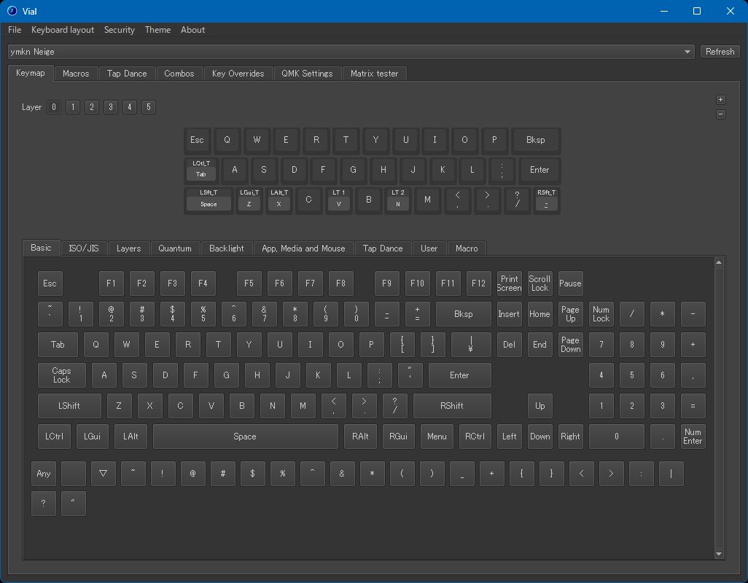Click the keycode panel scroll up arrow
748x583 pixels.
[x=719, y=262]
